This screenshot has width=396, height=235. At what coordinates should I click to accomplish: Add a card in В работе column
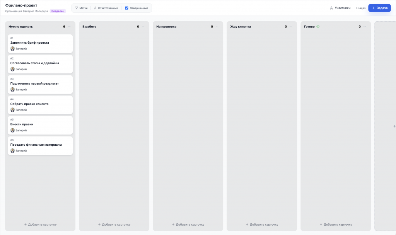pos(114,225)
